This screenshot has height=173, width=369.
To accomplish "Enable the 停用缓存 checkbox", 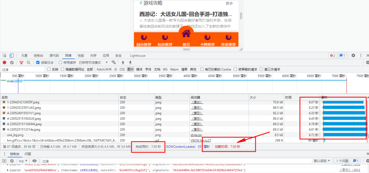I will (x=60, y=63).
